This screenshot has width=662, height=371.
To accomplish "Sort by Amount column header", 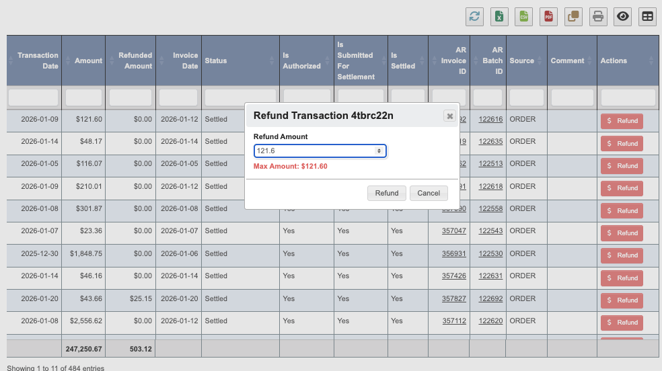I will [x=83, y=60].
